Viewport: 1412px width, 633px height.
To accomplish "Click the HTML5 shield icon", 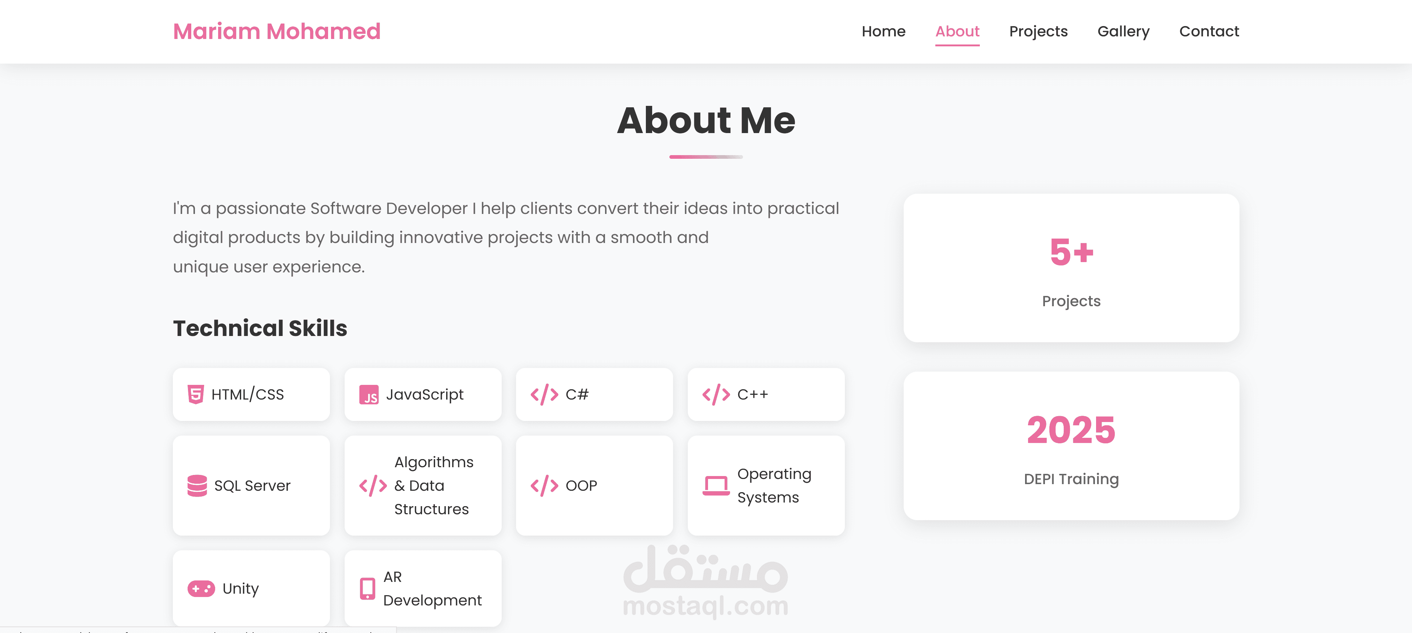I will click(x=195, y=394).
